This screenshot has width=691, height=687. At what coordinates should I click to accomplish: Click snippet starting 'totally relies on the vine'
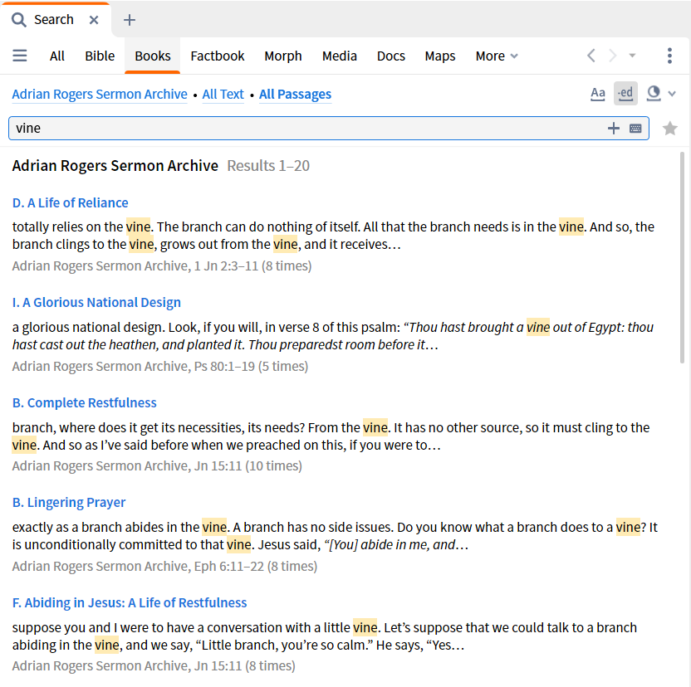333,236
